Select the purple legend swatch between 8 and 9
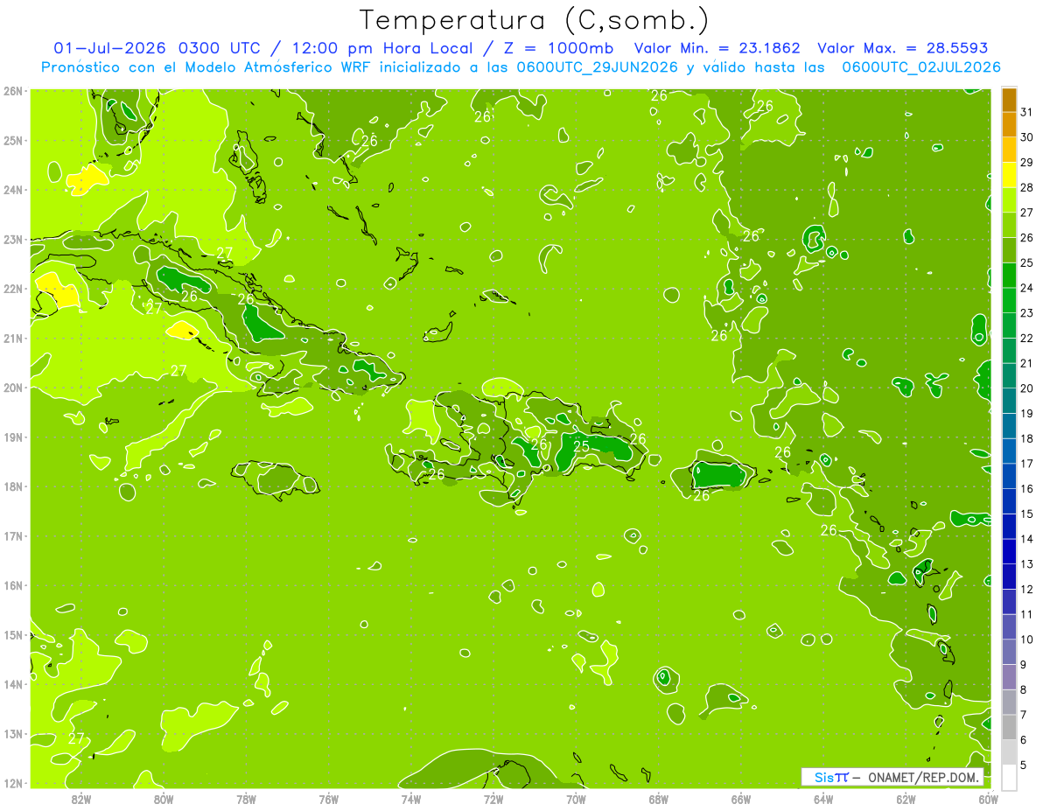Image resolution: width=1050 pixels, height=811 pixels. click(x=1009, y=677)
